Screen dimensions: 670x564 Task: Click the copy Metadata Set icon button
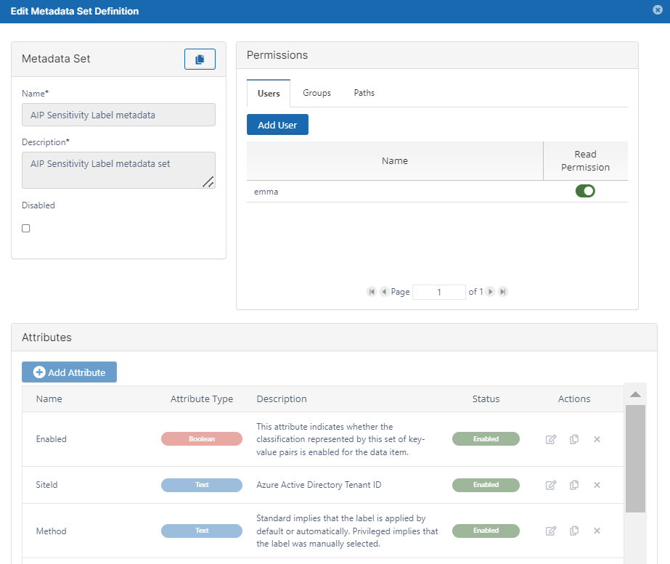coord(200,60)
